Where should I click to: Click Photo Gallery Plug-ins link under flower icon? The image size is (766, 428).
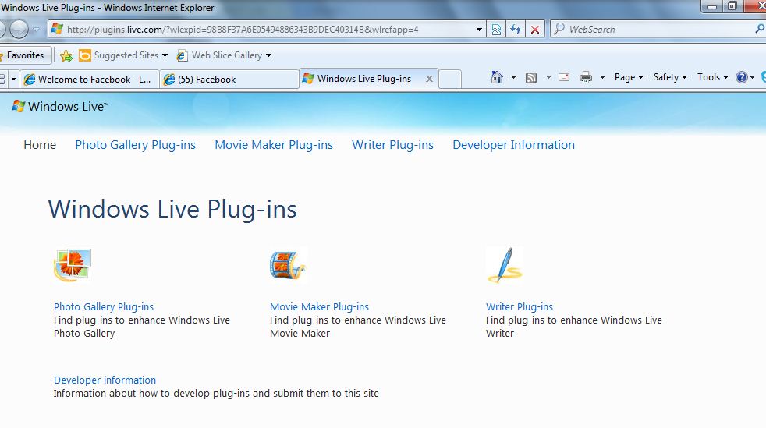click(x=104, y=307)
